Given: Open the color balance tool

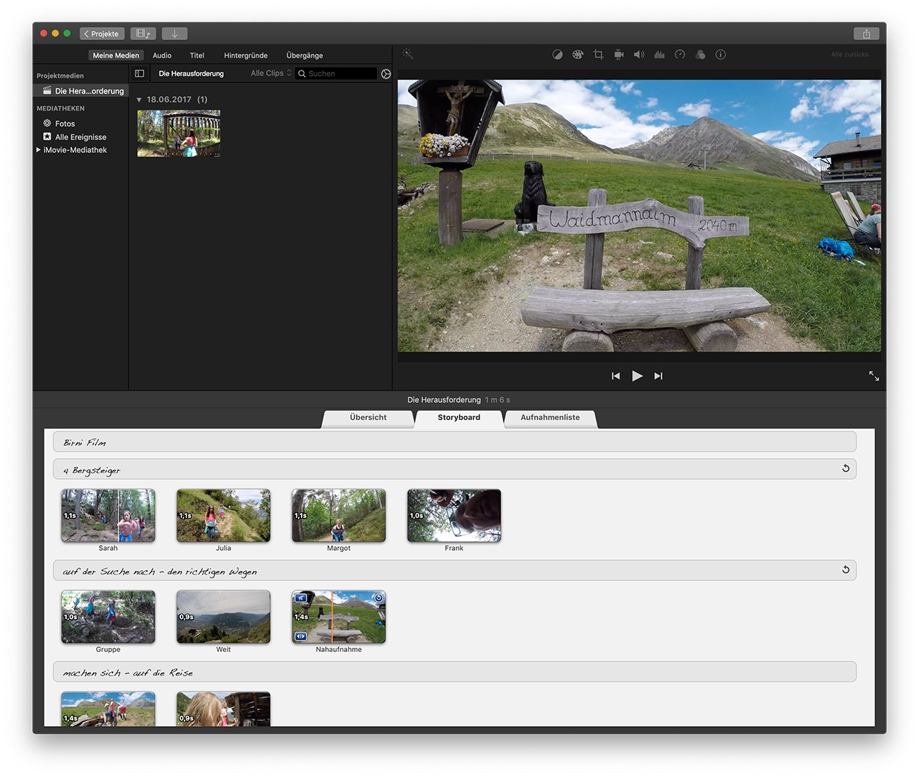Looking at the screenshot, I should coord(557,55).
